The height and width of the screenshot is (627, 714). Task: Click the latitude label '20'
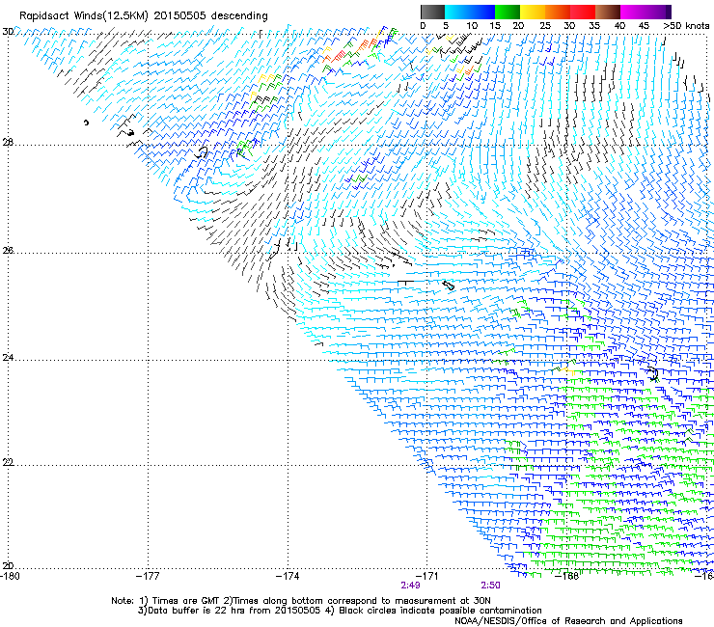point(8,565)
